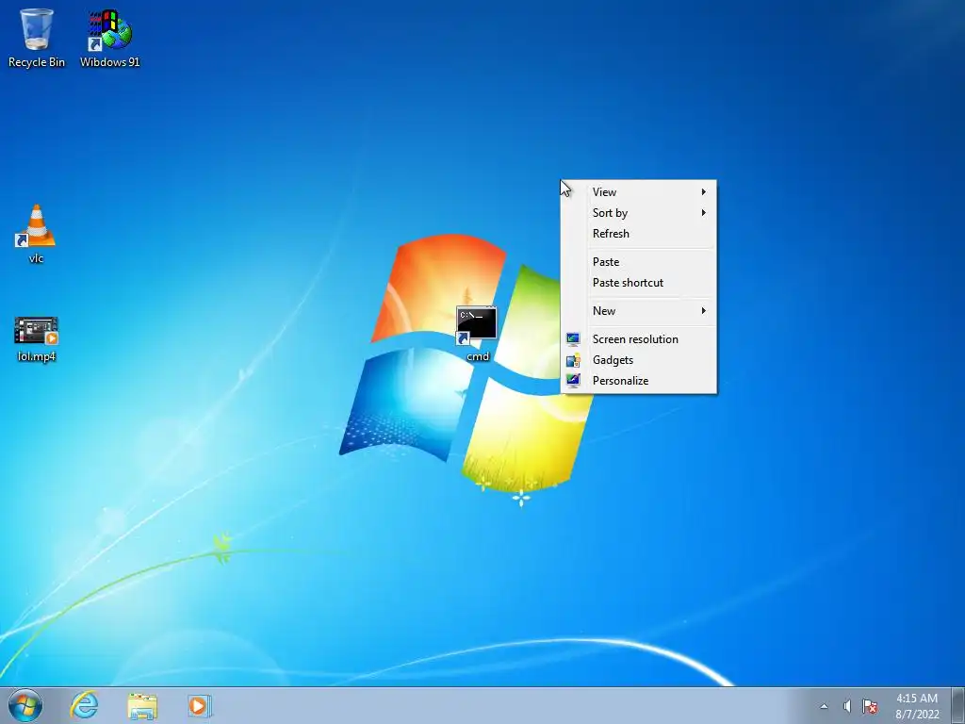
Task: Choose Refresh from the context menu
Action: pyautogui.click(x=638, y=234)
